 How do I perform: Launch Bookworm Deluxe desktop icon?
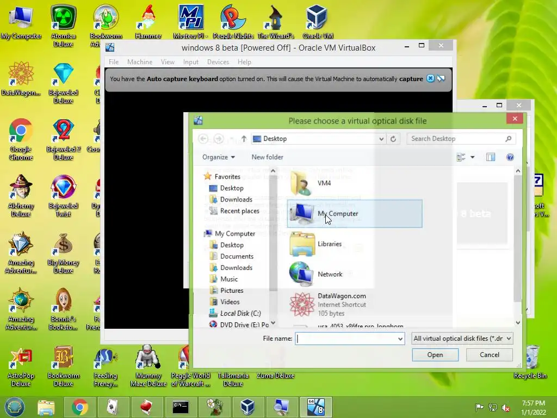click(x=63, y=366)
